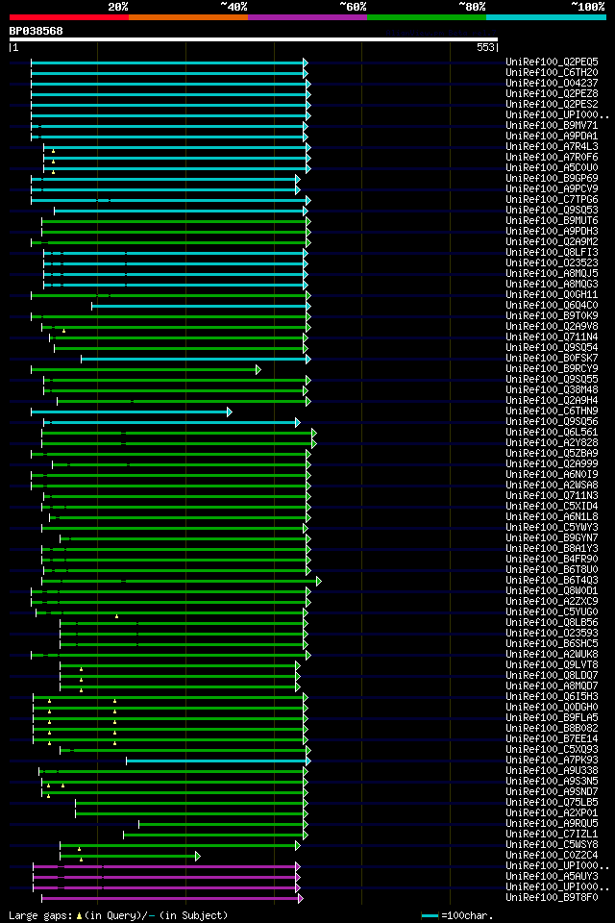Click the UniRef100_C5WSY8 label
This screenshot has width=615, height=923.
[x=552, y=846]
